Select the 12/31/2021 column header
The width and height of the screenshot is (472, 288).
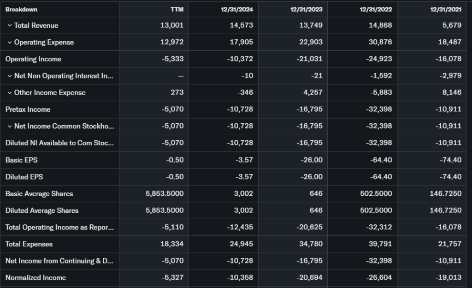point(446,9)
